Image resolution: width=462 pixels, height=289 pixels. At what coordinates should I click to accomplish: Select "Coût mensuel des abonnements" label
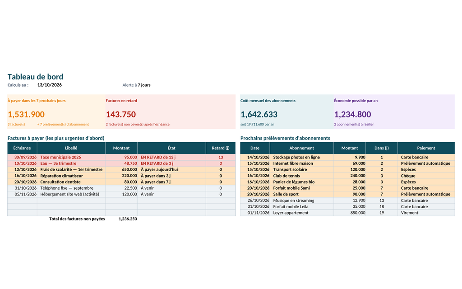[x=268, y=101]
